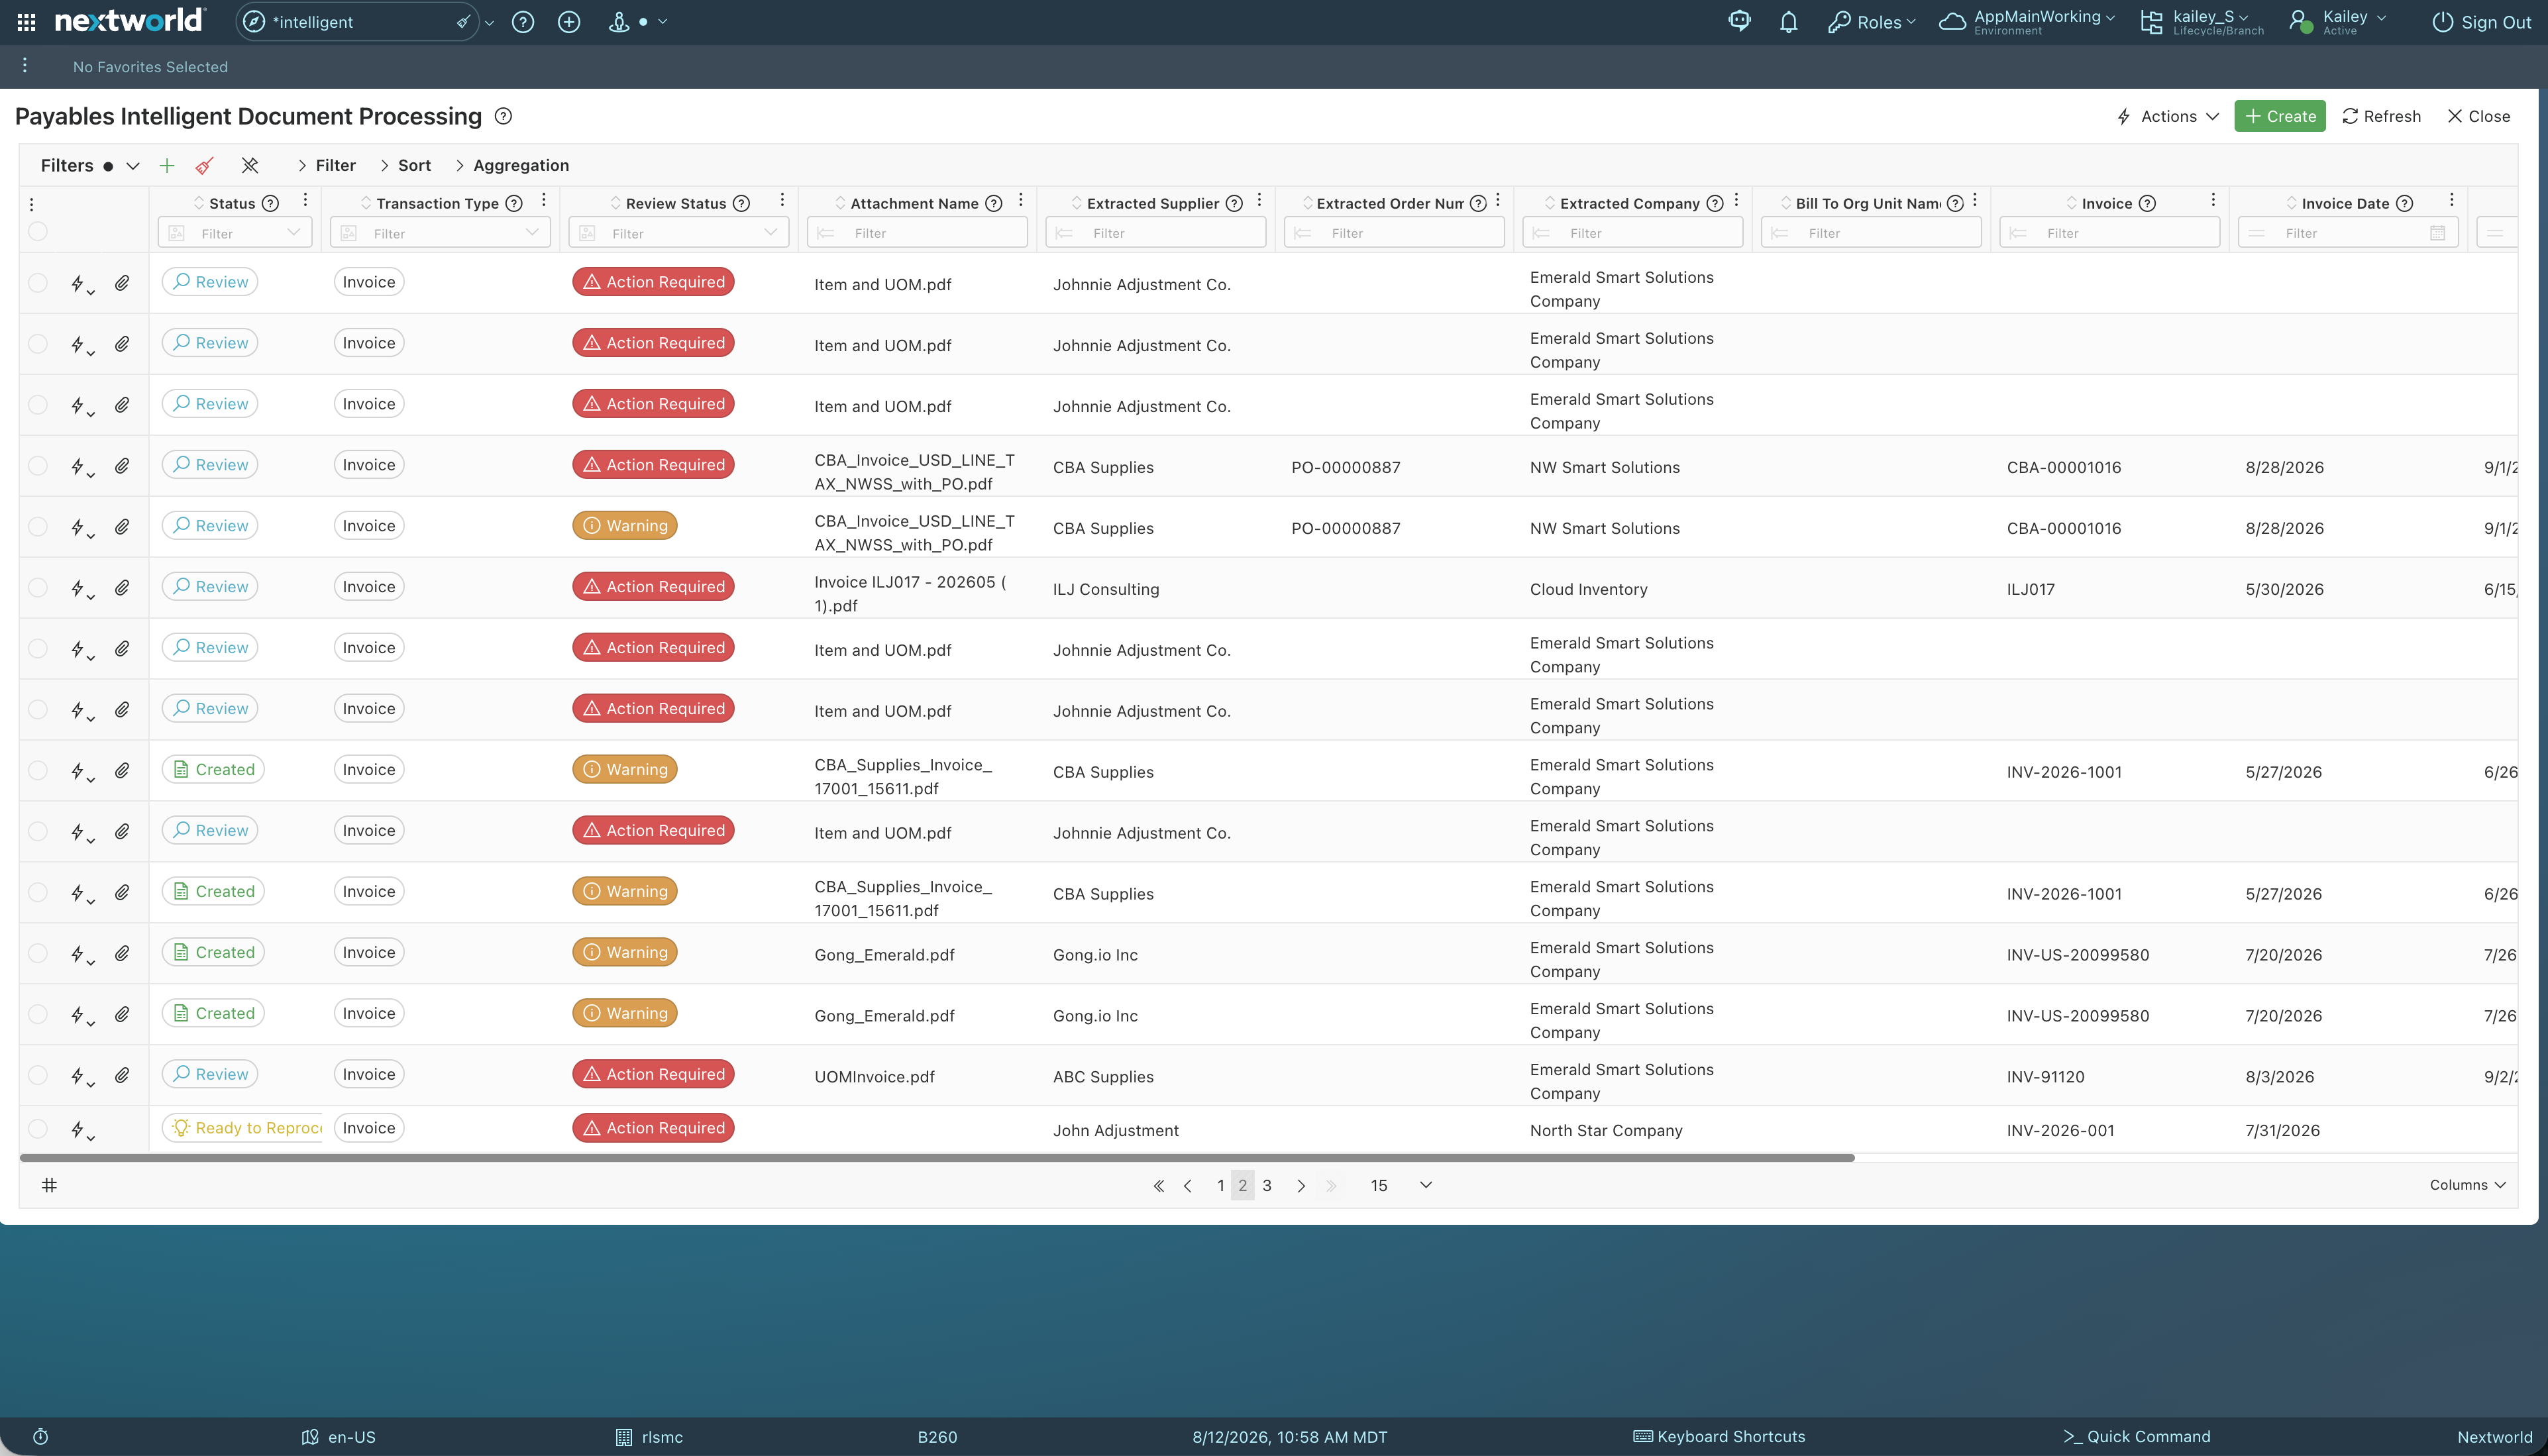Focus the Extracted Supplier filter field
This screenshot has height=1456, width=2548.
tap(1155, 233)
